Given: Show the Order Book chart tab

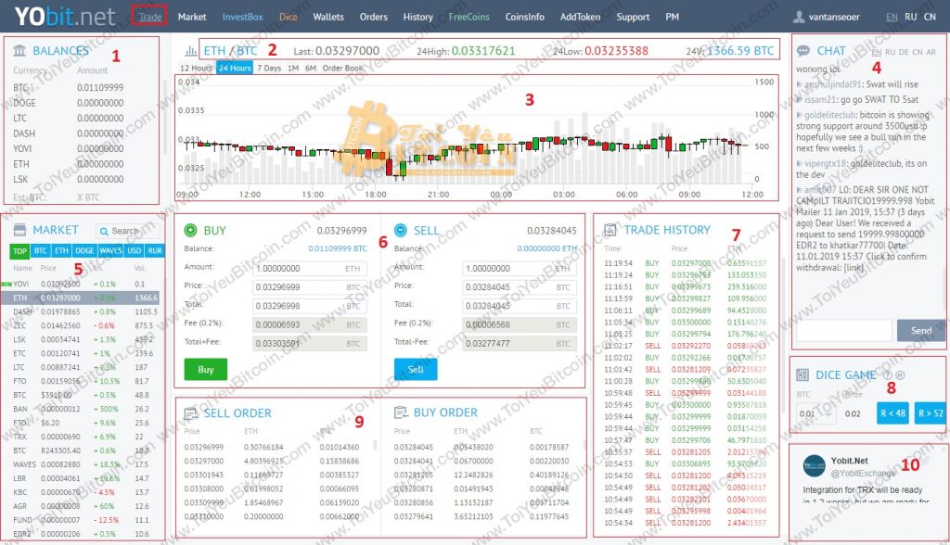Looking at the screenshot, I should coord(343,68).
